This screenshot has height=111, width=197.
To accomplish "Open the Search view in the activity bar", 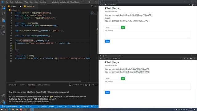I will [x=3, y=14].
